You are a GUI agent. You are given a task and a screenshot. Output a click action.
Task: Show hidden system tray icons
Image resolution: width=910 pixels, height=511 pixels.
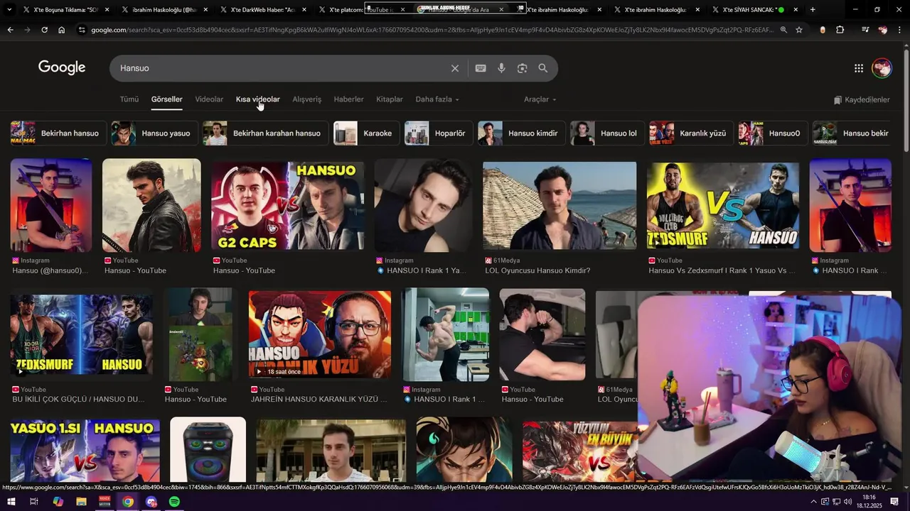pyautogui.click(x=814, y=502)
